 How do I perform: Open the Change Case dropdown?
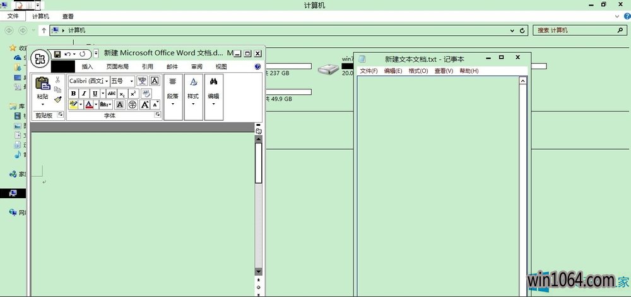105,104
